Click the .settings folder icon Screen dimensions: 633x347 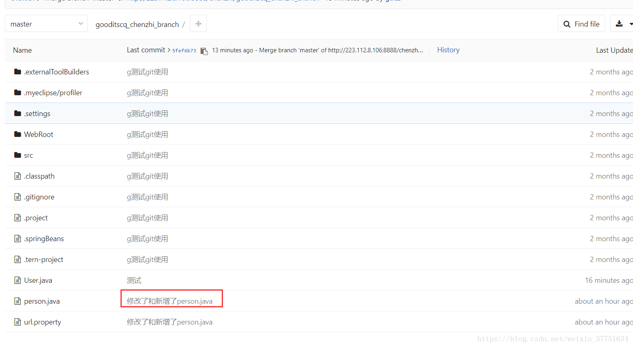point(18,113)
